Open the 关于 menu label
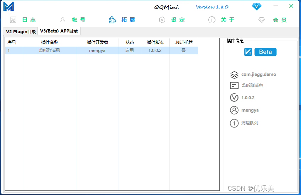The image size is (301, 195). tap(228, 20)
